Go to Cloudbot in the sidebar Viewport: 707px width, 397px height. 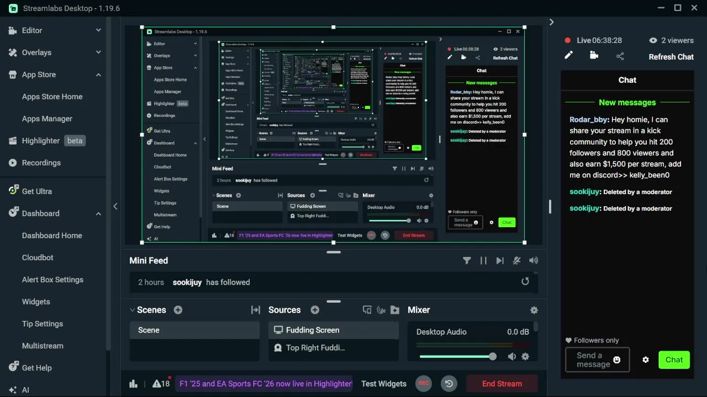point(38,257)
